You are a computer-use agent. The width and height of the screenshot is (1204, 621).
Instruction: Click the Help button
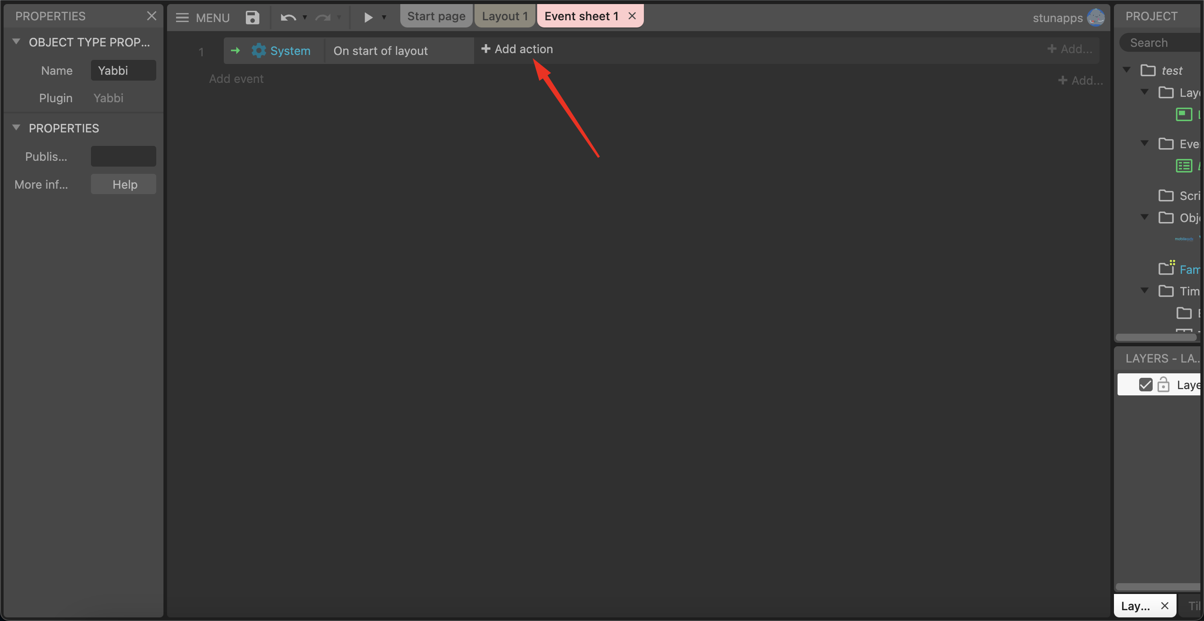point(124,184)
